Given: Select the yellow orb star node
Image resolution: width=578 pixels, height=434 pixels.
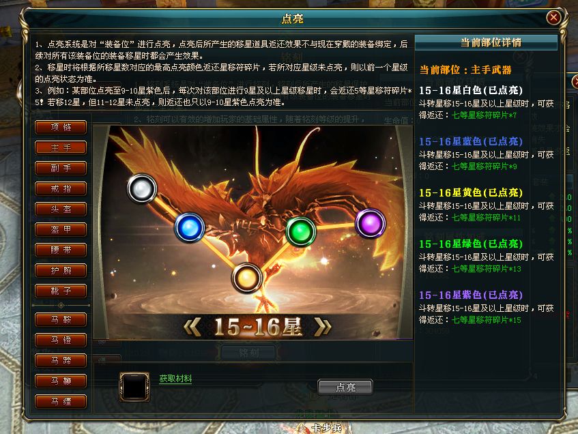Looking at the screenshot, I should pos(246,278).
